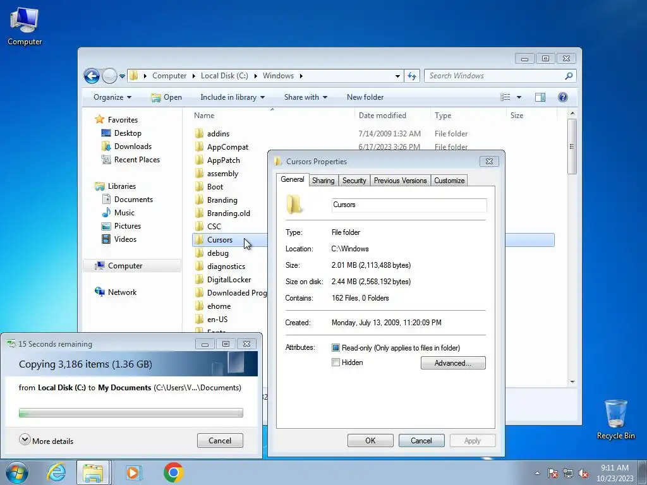Click OK in Cursors Properties
Viewport: 647px width, 485px height.
[370, 440]
